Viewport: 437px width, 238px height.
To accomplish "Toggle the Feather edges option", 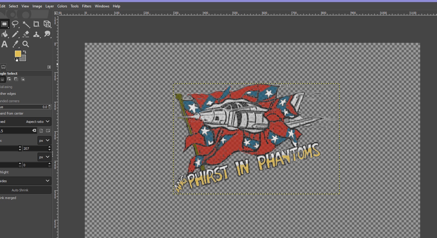I will tap(8, 94).
